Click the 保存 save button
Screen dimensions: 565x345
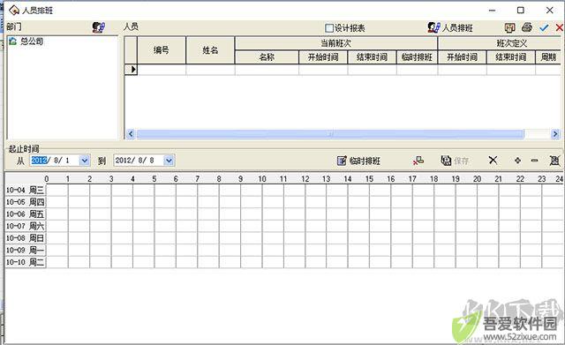[455, 161]
